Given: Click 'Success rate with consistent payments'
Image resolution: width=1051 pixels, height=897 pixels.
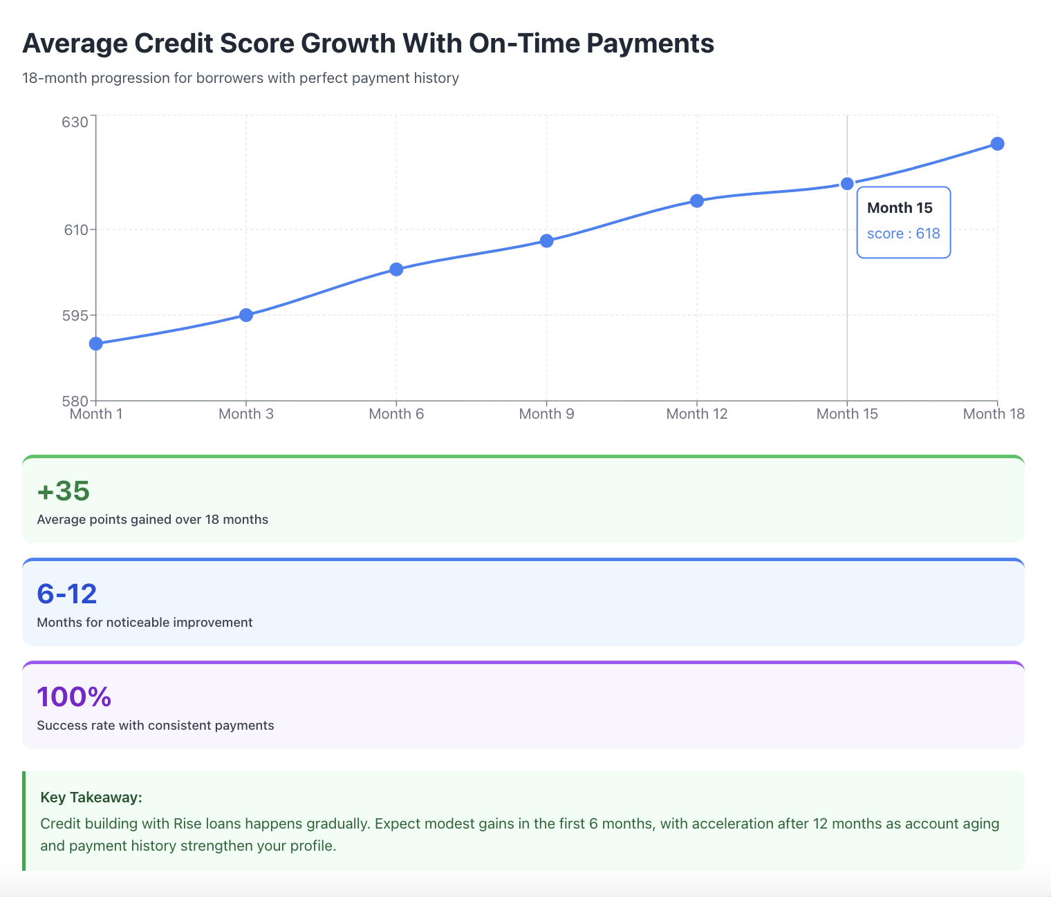Looking at the screenshot, I should coord(156,726).
